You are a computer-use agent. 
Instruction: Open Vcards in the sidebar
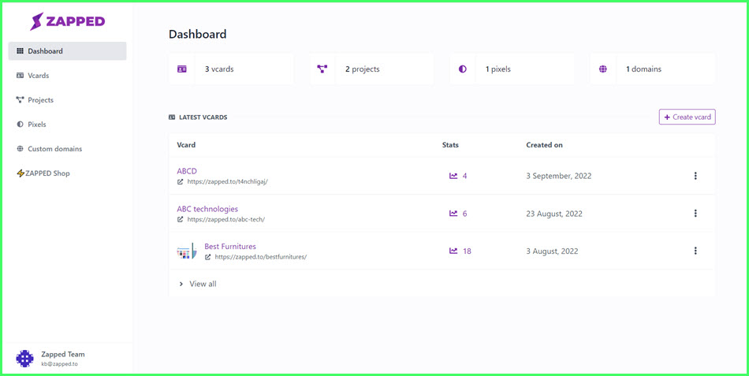67,76
